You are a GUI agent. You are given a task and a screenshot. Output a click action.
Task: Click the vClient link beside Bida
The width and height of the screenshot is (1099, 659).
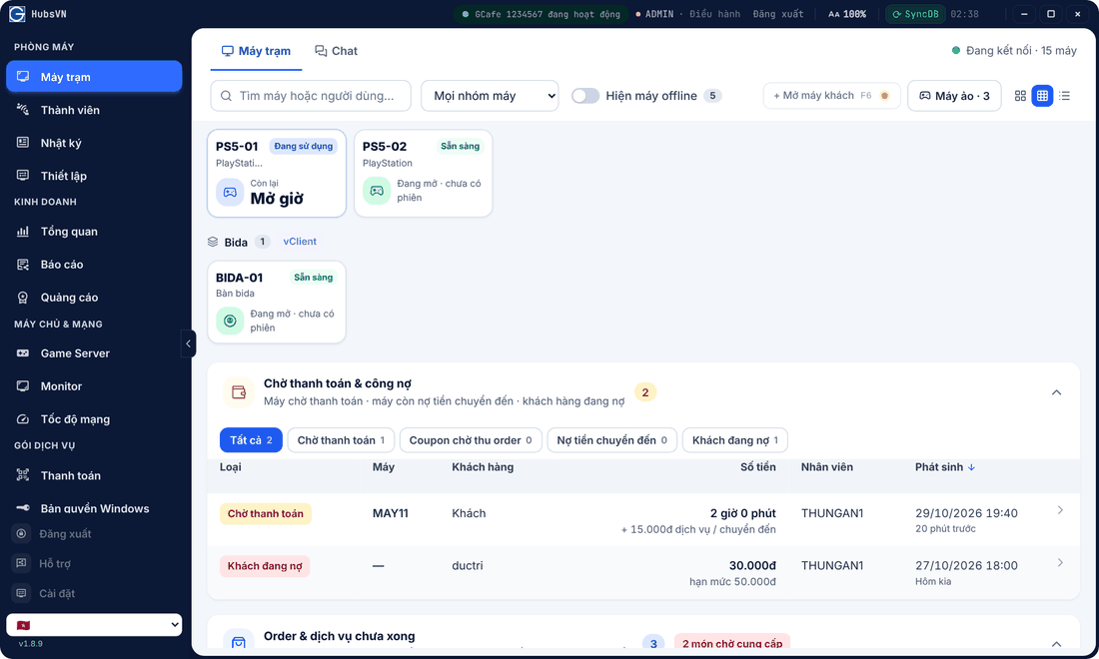coord(300,242)
